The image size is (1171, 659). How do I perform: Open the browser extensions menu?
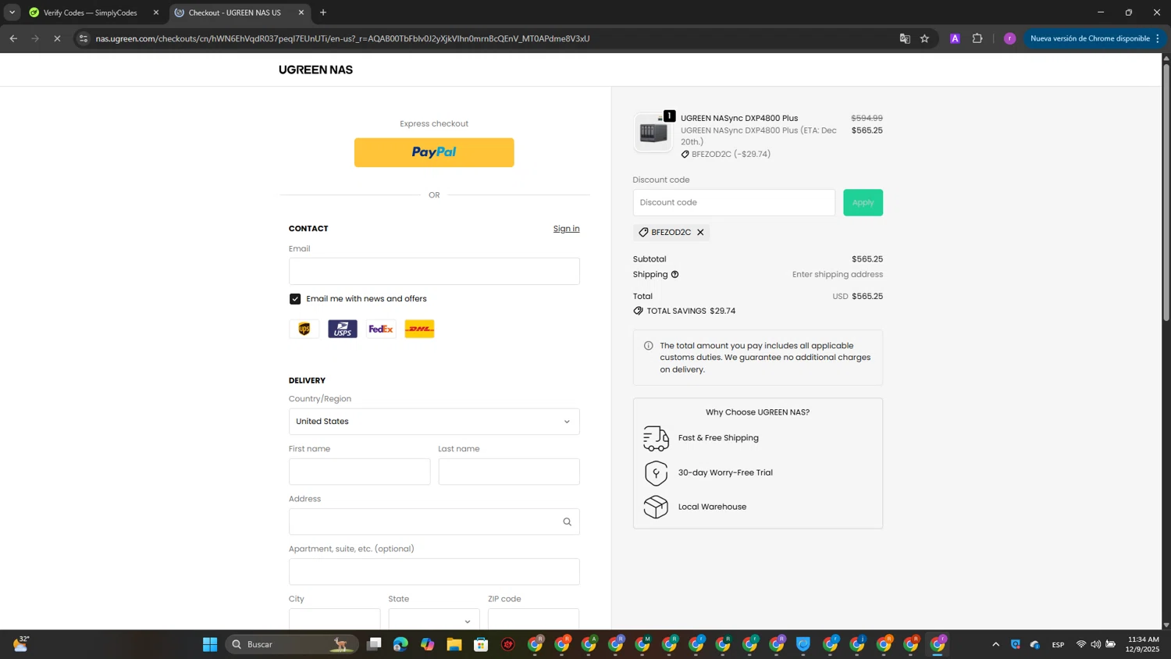pyautogui.click(x=977, y=38)
